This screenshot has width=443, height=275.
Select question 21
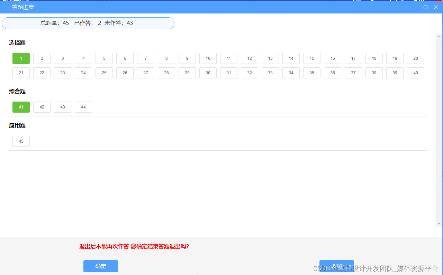[21, 73]
